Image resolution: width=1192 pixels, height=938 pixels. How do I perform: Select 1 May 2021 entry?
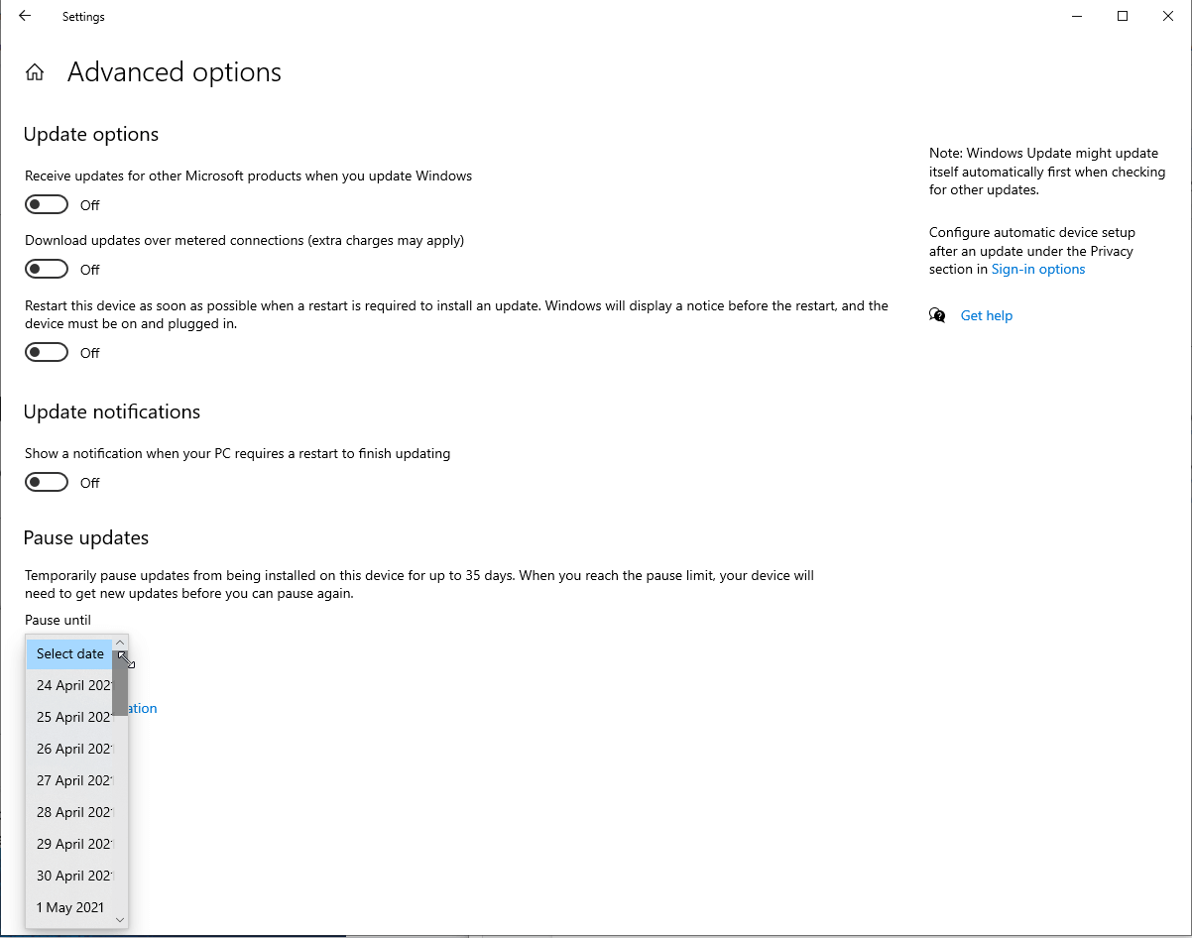click(69, 908)
